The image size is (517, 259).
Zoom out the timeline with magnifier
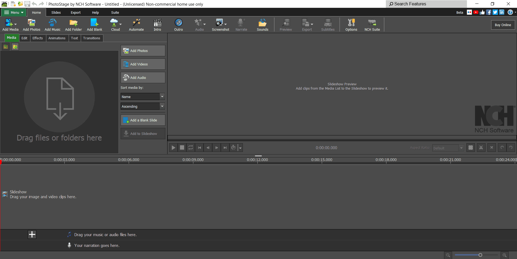pos(448,255)
